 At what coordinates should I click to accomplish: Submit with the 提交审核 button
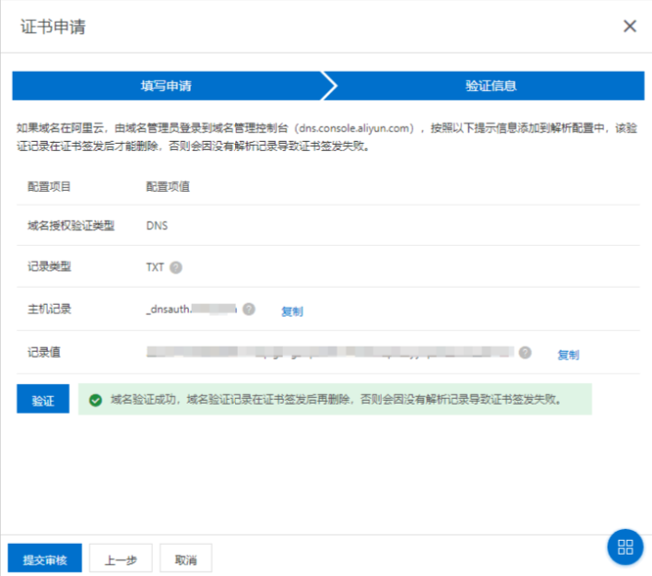point(45,559)
